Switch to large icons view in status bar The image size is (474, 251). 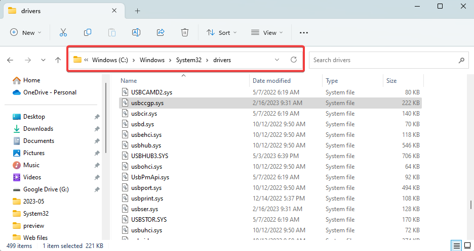pos(467,245)
